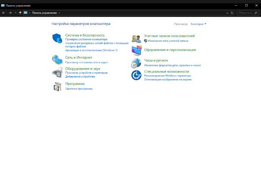Maximize the Панель управления window
This screenshot has width=261, height=172.
coord(246,6)
